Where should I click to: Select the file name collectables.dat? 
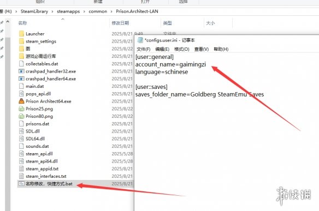42,64
